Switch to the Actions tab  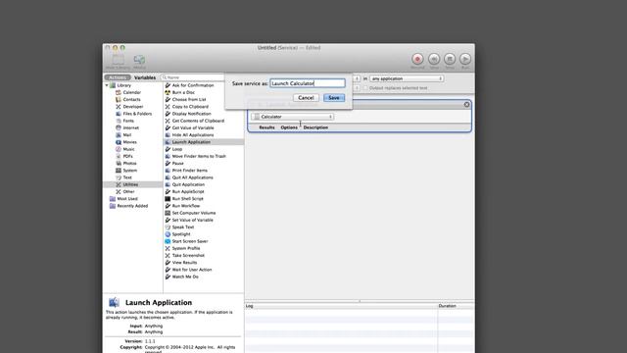click(x=118, y=77)
